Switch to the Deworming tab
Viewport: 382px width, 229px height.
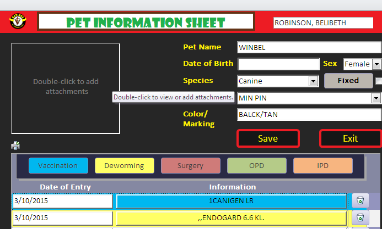[x=124, y=166]
